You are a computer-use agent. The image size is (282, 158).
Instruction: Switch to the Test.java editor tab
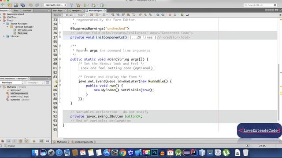76,11
